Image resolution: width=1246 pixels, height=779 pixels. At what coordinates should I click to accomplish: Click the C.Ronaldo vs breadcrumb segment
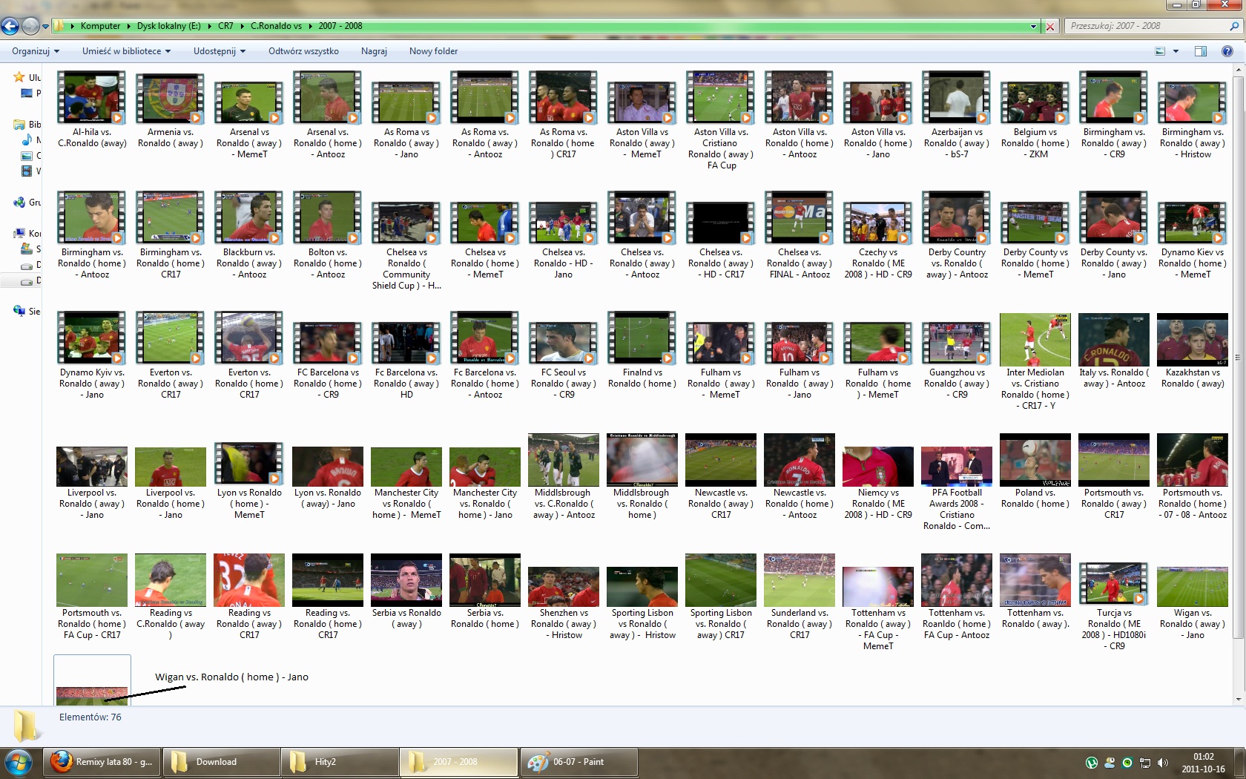[x=276, y=26]
